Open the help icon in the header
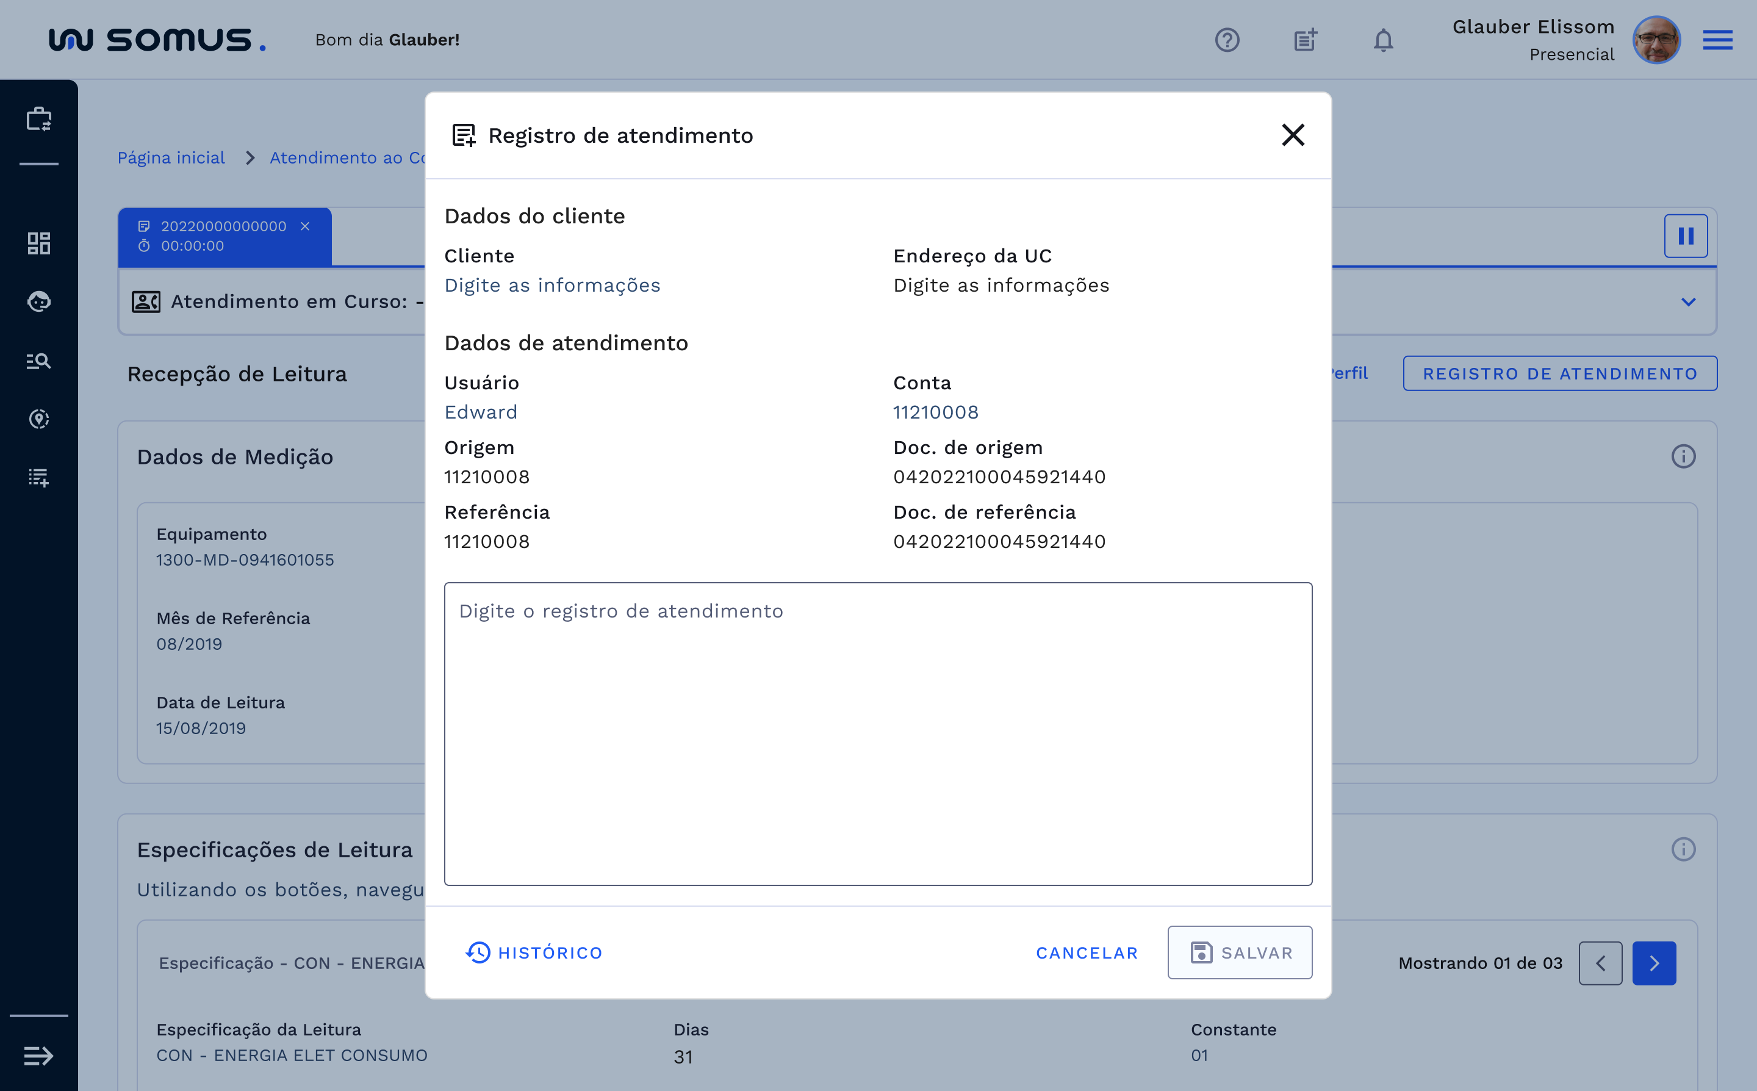1757x1091 pixels. [x=1228, y=40]
